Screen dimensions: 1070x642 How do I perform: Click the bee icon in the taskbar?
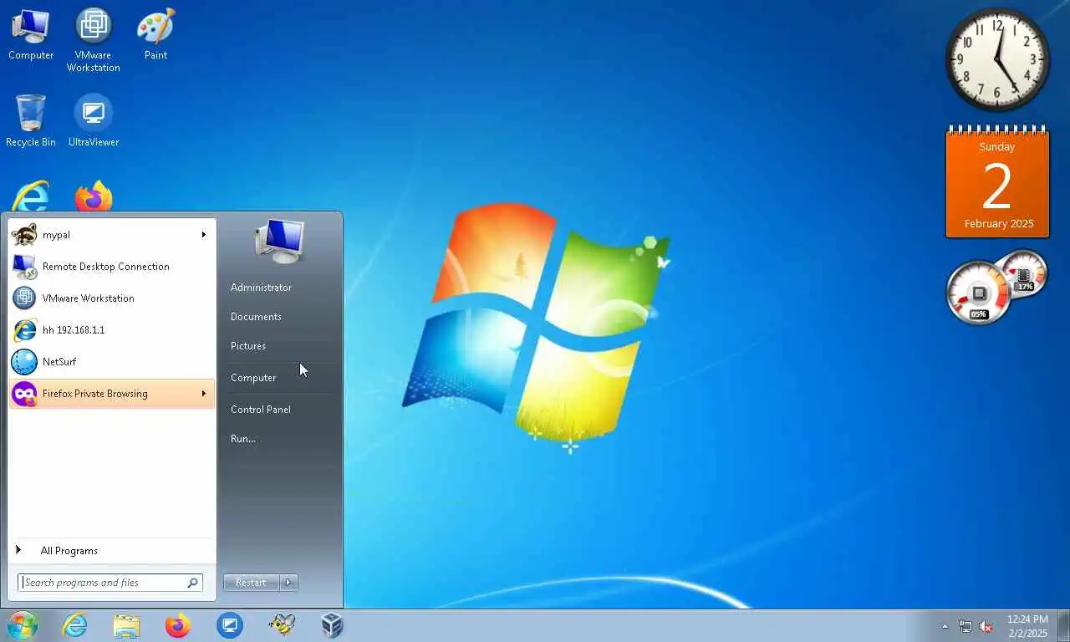point(282,625)
